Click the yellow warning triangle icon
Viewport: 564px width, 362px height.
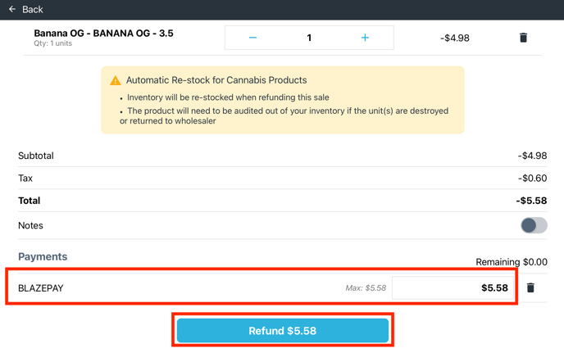[x=116, y=80]
